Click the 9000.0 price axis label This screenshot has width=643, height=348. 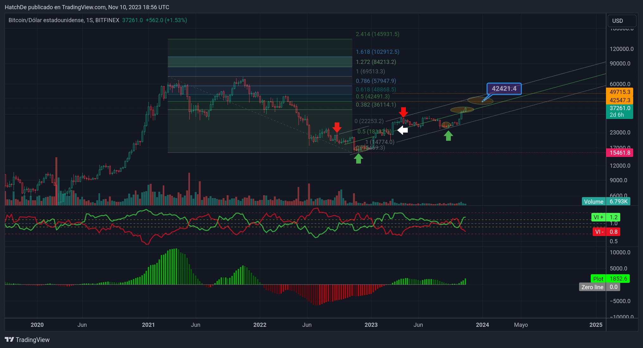point(618,180)
